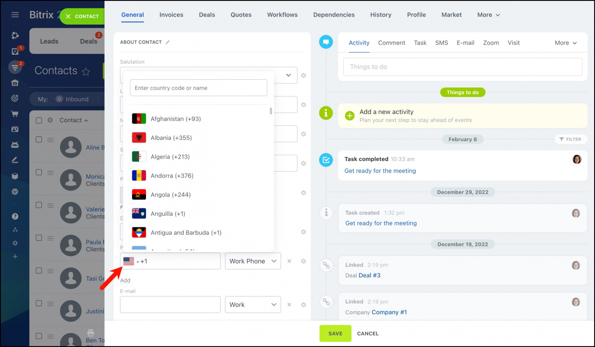Expand the More dropdown in activity tabs

pos(565,43)
